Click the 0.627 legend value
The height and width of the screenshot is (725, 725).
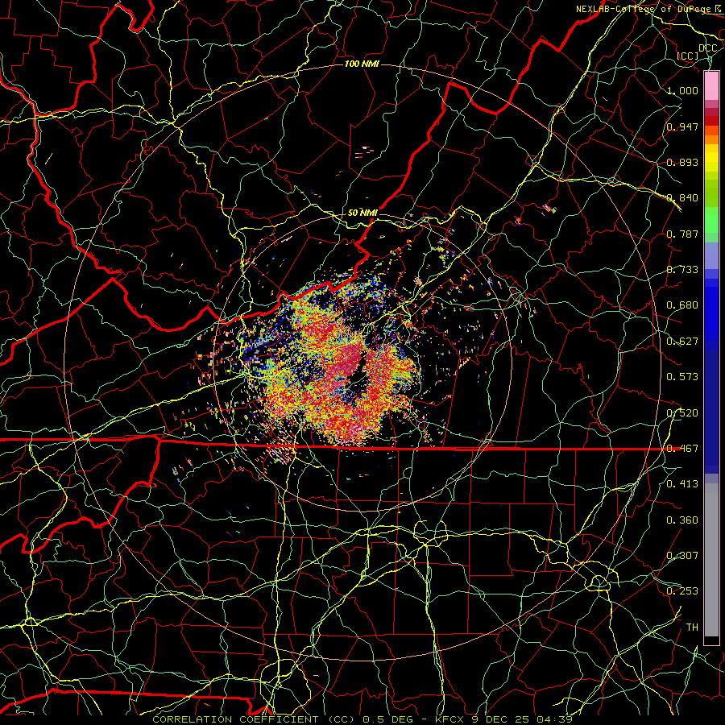click(682, 342)
